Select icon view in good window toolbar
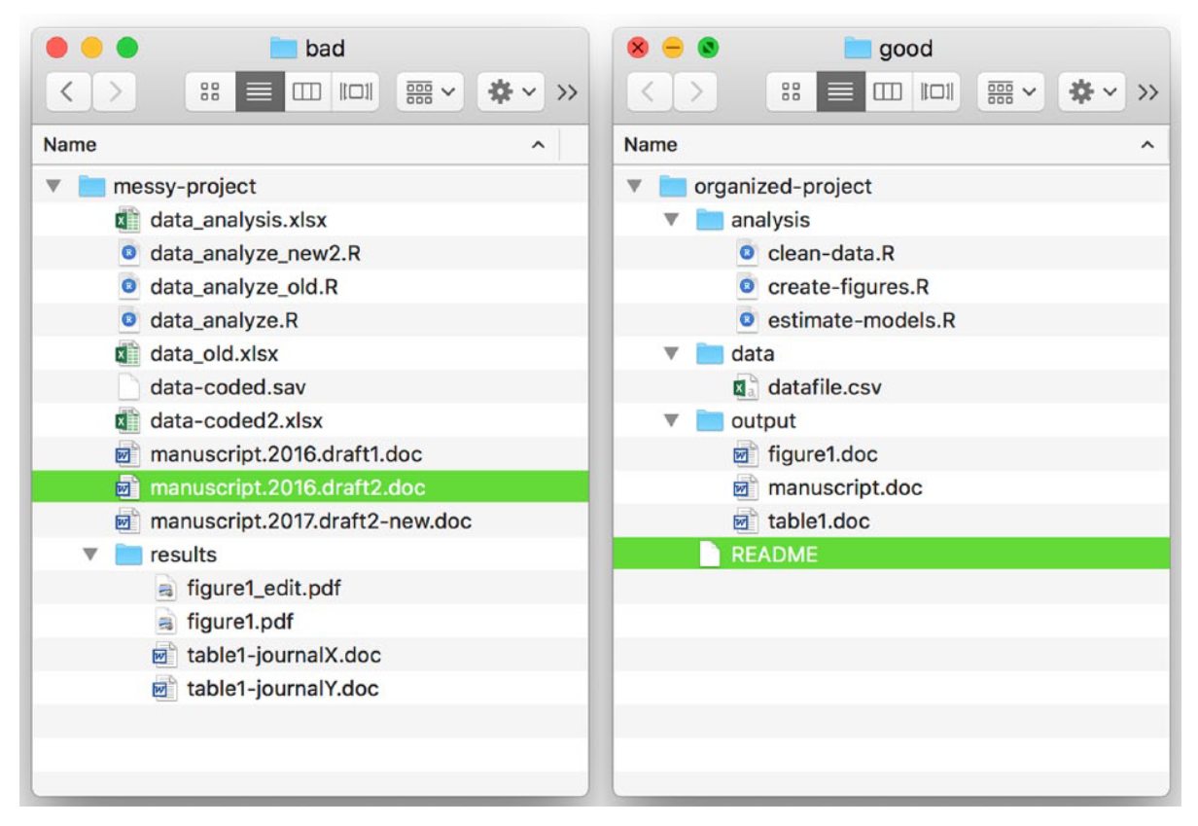1198x826 pixels. [x=791, y=92]
